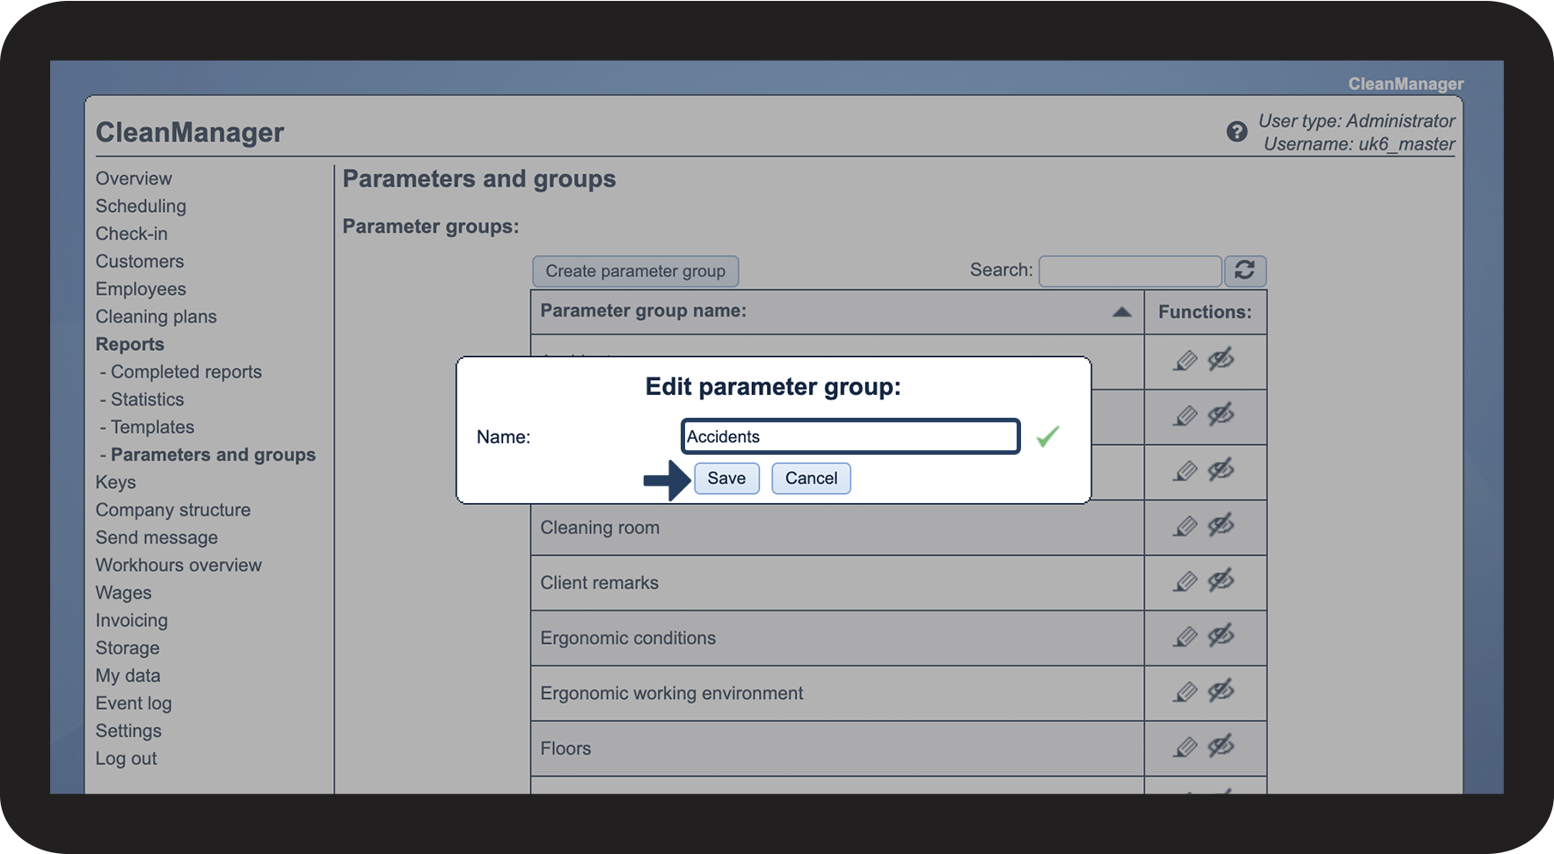Open Templates under Reports

(152, 427)
